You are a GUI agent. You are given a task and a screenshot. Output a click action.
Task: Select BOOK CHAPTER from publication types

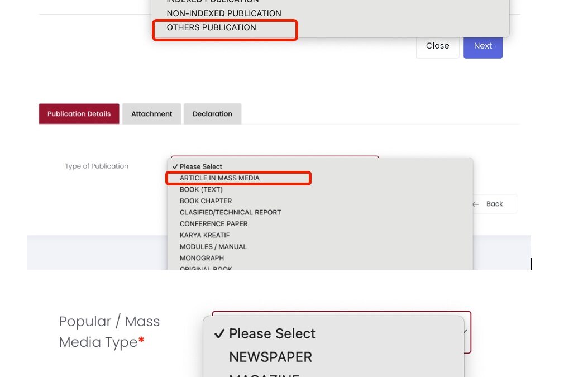click(206, 201)
